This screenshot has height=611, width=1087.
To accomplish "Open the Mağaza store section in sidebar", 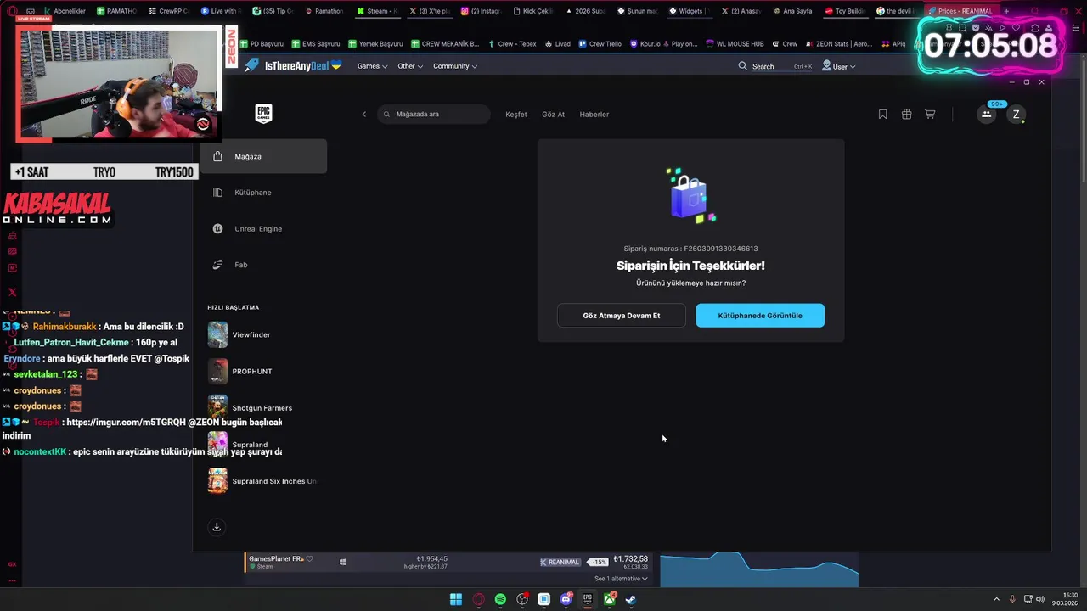I will pyautogui.click(x=263, y=156).
